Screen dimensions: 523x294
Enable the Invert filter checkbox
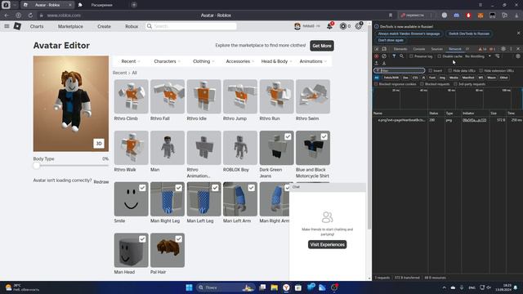tap(431, 71)
